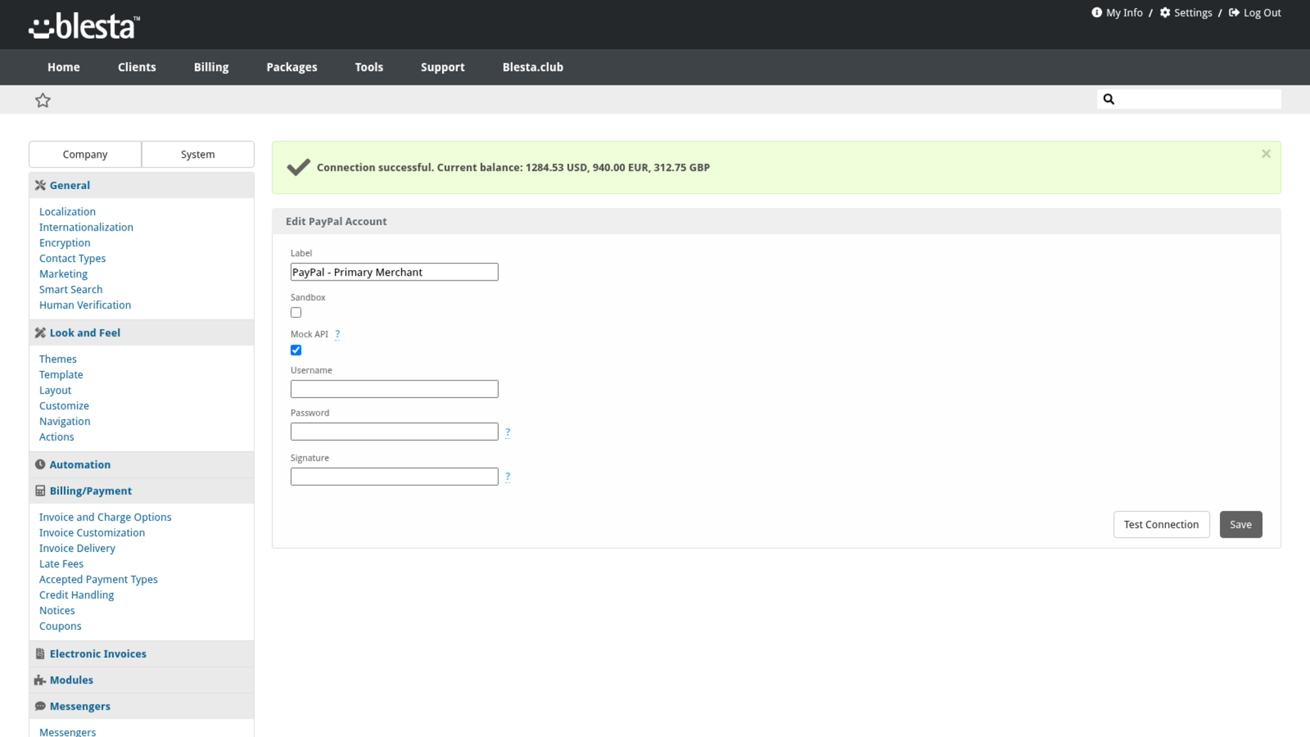The image size is (1310, 737).
Task: Uncheck the Mock API checkbox
Action: (x=296, y=350)
